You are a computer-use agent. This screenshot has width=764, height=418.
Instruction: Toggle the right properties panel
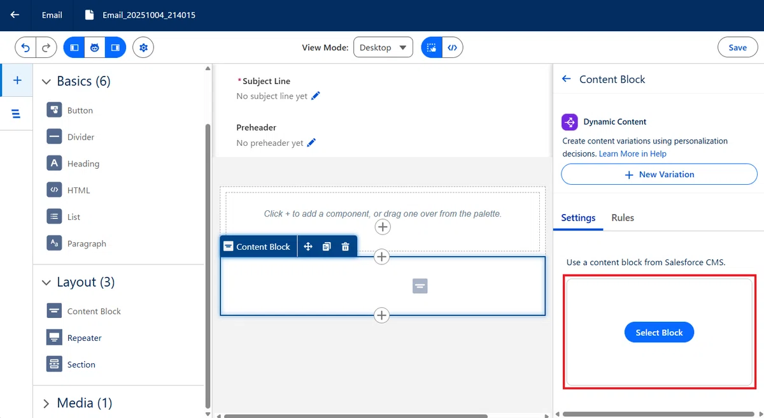[115, 47]
